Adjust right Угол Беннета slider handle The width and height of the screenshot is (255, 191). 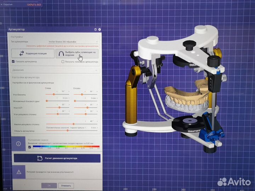[82, 94]
